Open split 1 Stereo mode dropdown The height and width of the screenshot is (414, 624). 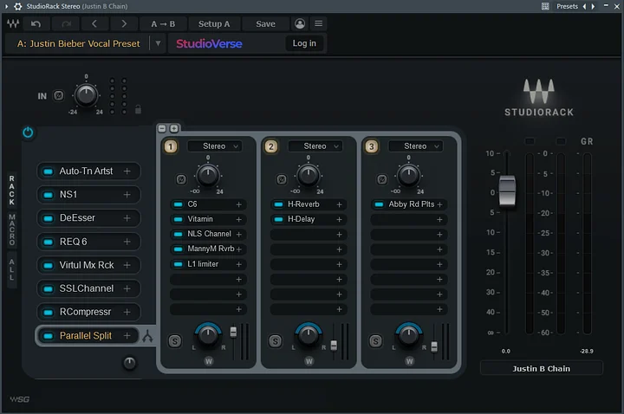click(x=216, y=146)
